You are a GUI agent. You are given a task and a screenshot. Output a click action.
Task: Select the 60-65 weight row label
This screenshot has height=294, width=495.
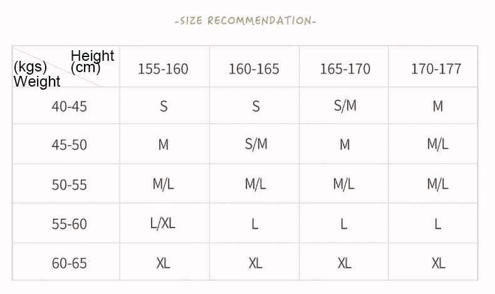(69, 263)
